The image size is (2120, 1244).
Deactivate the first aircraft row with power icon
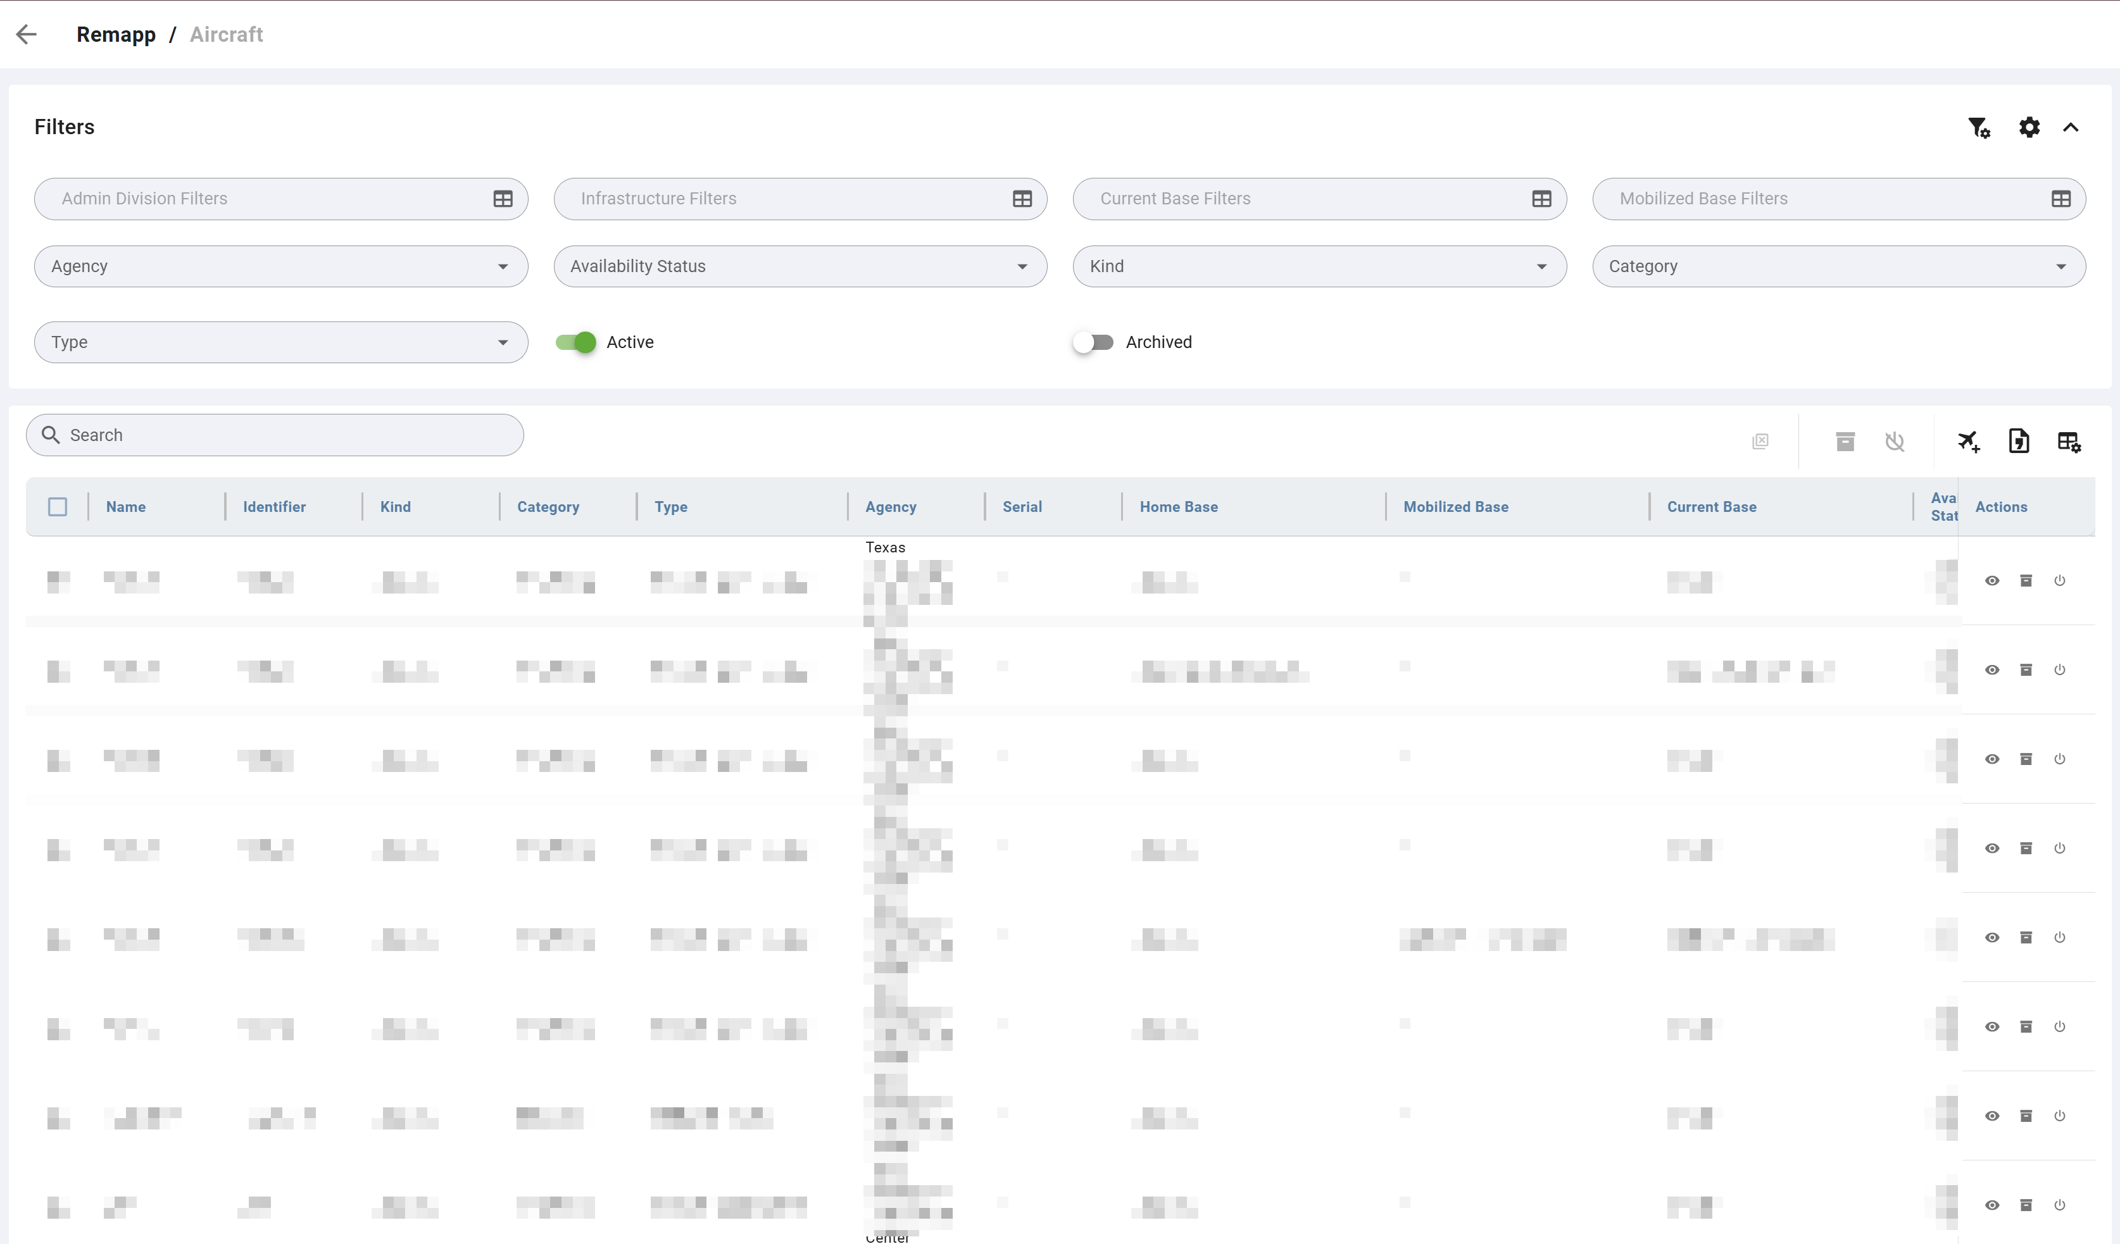point(2059,580)
